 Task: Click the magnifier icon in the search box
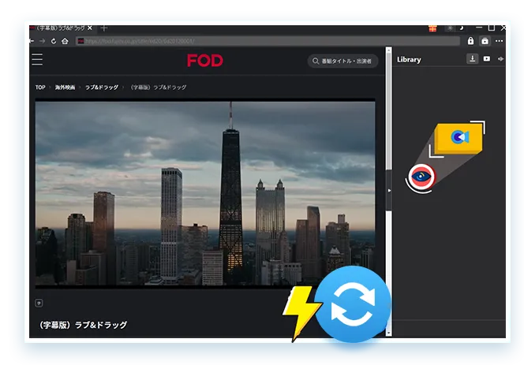pyautogui.click(x=316, y=61)
